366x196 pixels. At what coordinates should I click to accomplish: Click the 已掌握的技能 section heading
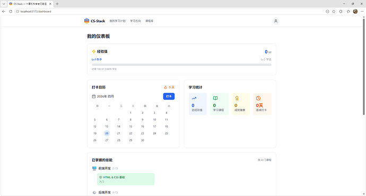coord(102,160)
